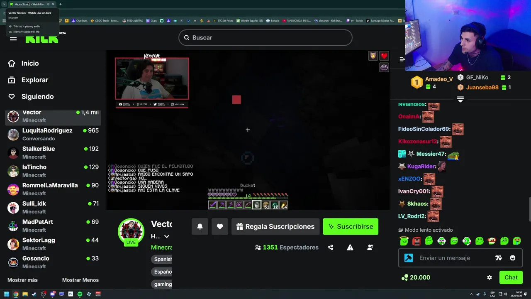Open Siguiendo in the sidebar
Image resolution: width=531 pixels, height=299 pixels.
click(31, 96)
